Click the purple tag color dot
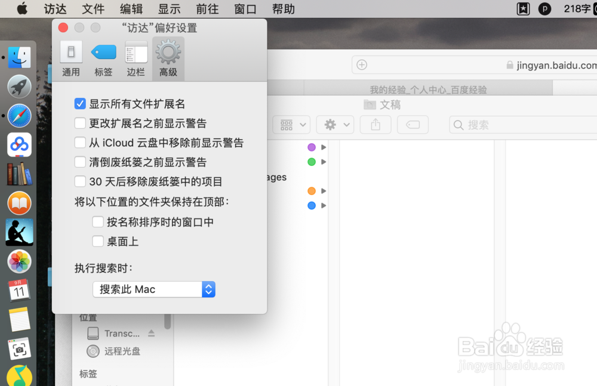The image size is (597, 386). 311,147
